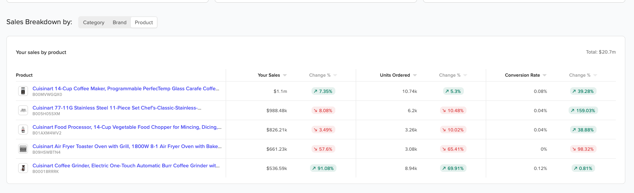Click the 10.74k units ordered value

click(410, 91)
